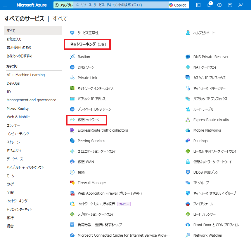
Task: Open ファイアウォール service
Action: pyautogui.click(x=203, y=204)
